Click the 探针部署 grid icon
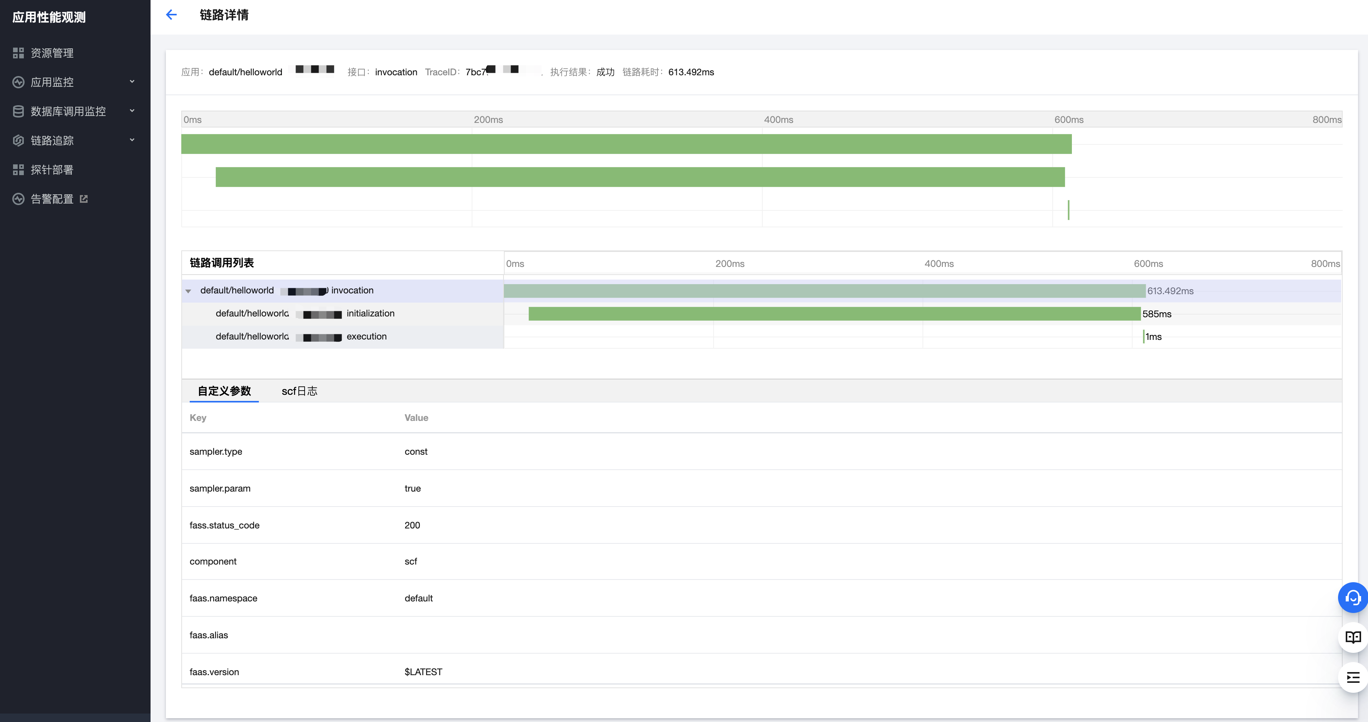 pos(18,170)
